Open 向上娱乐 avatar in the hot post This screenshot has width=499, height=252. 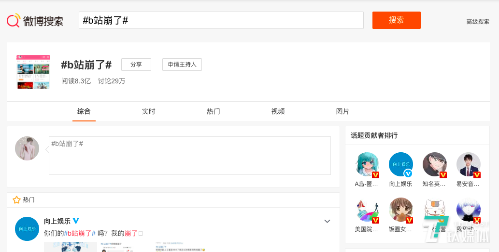click(27, 229)
